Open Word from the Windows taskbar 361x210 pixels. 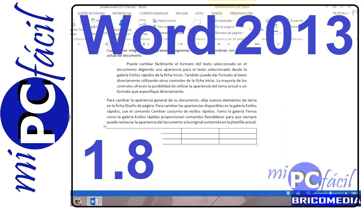click(95, 201)
